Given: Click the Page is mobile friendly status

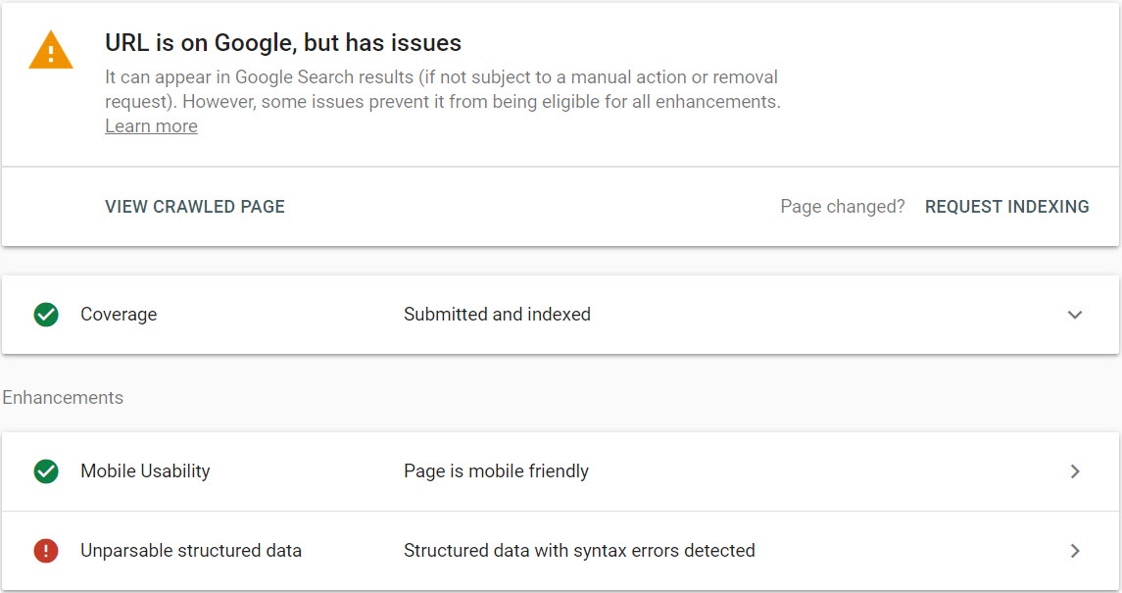Looking at the screenshot, I should coord(496,471).
